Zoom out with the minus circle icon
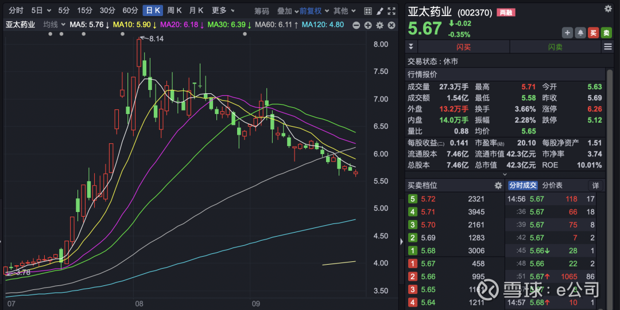 click(x=357, y=25)
